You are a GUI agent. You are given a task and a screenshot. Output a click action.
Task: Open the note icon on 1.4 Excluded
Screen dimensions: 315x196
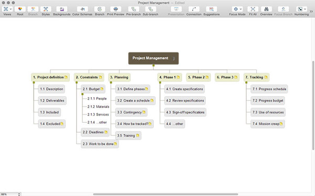pos(62,124)
